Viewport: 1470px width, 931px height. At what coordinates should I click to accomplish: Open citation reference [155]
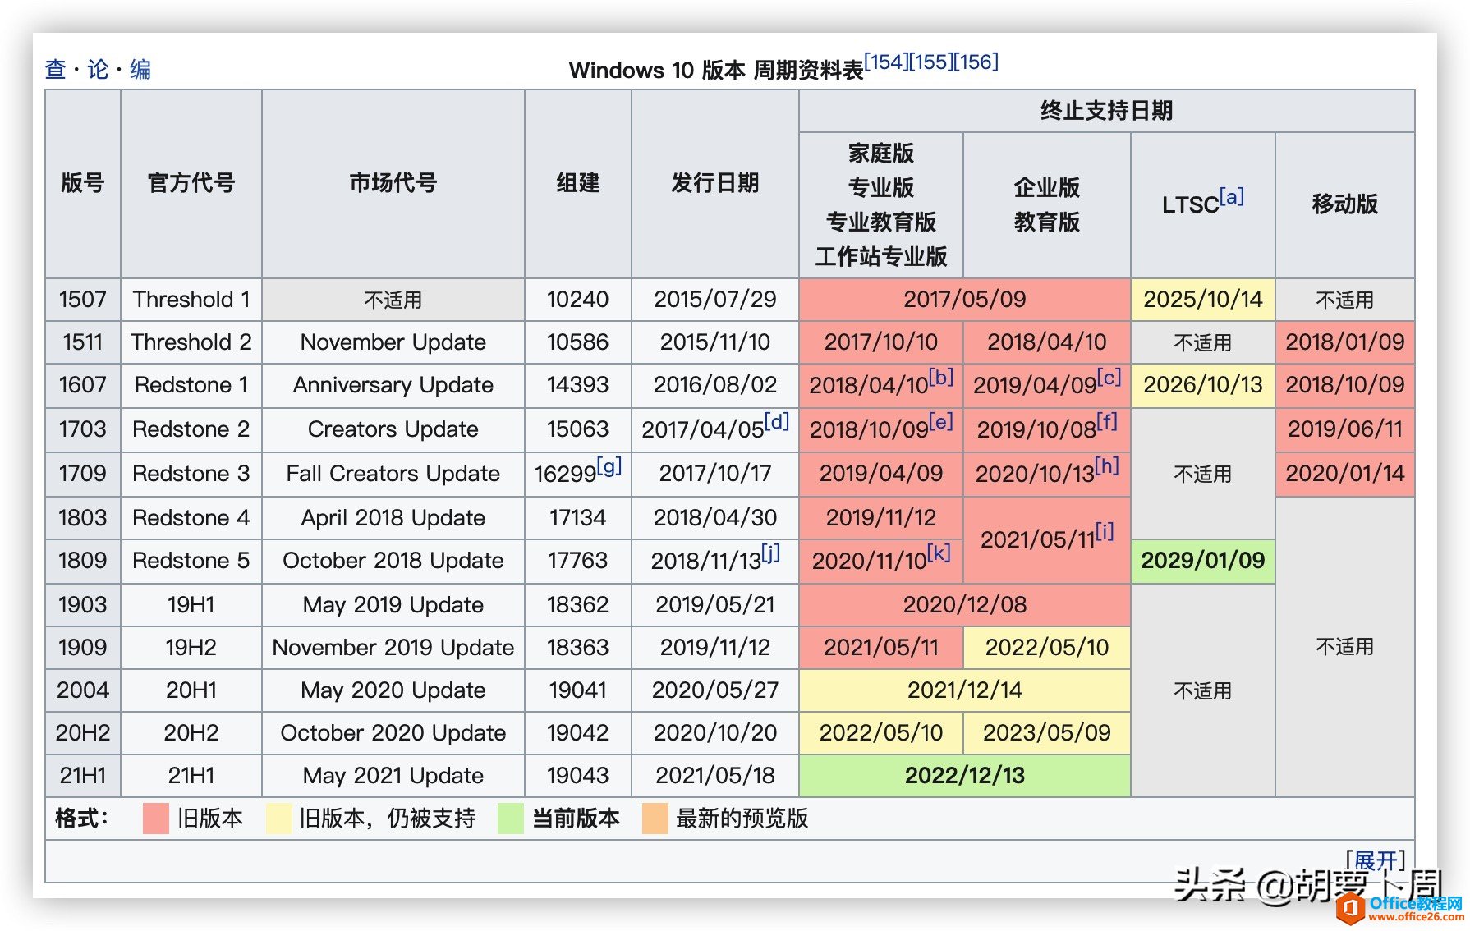coord(931,62)
